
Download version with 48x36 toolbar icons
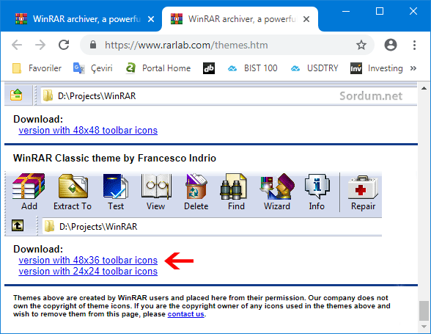point(88,260)
